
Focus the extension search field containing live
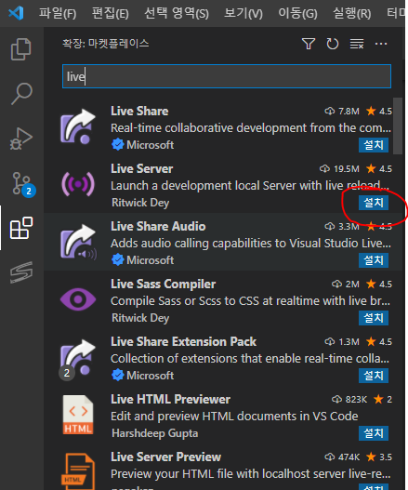[x=227, y=76]
